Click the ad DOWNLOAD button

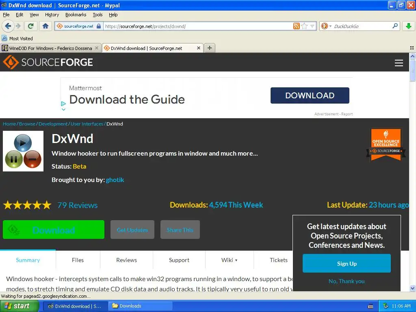click(x=310, y=95)
